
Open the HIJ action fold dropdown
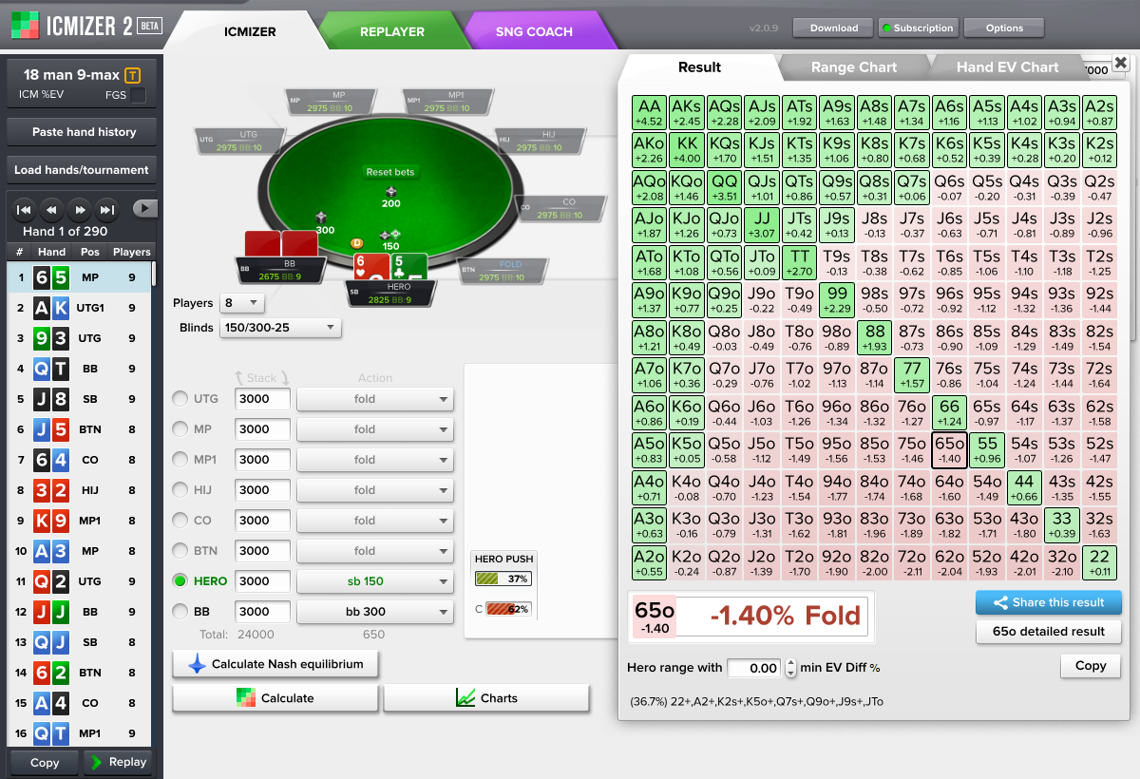coord(375,490)
